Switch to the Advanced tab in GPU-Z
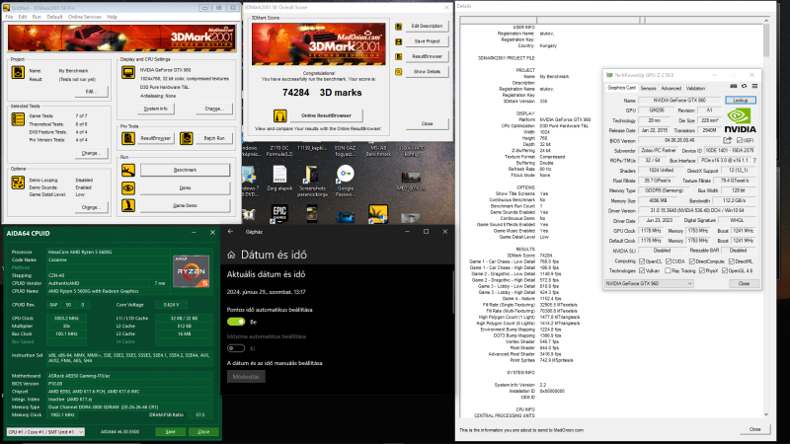Viewport: 790px width, 444px height. click(x=671, y=88)
